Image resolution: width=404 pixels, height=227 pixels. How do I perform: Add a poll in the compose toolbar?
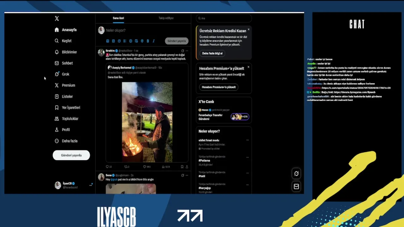coord(125,41)
